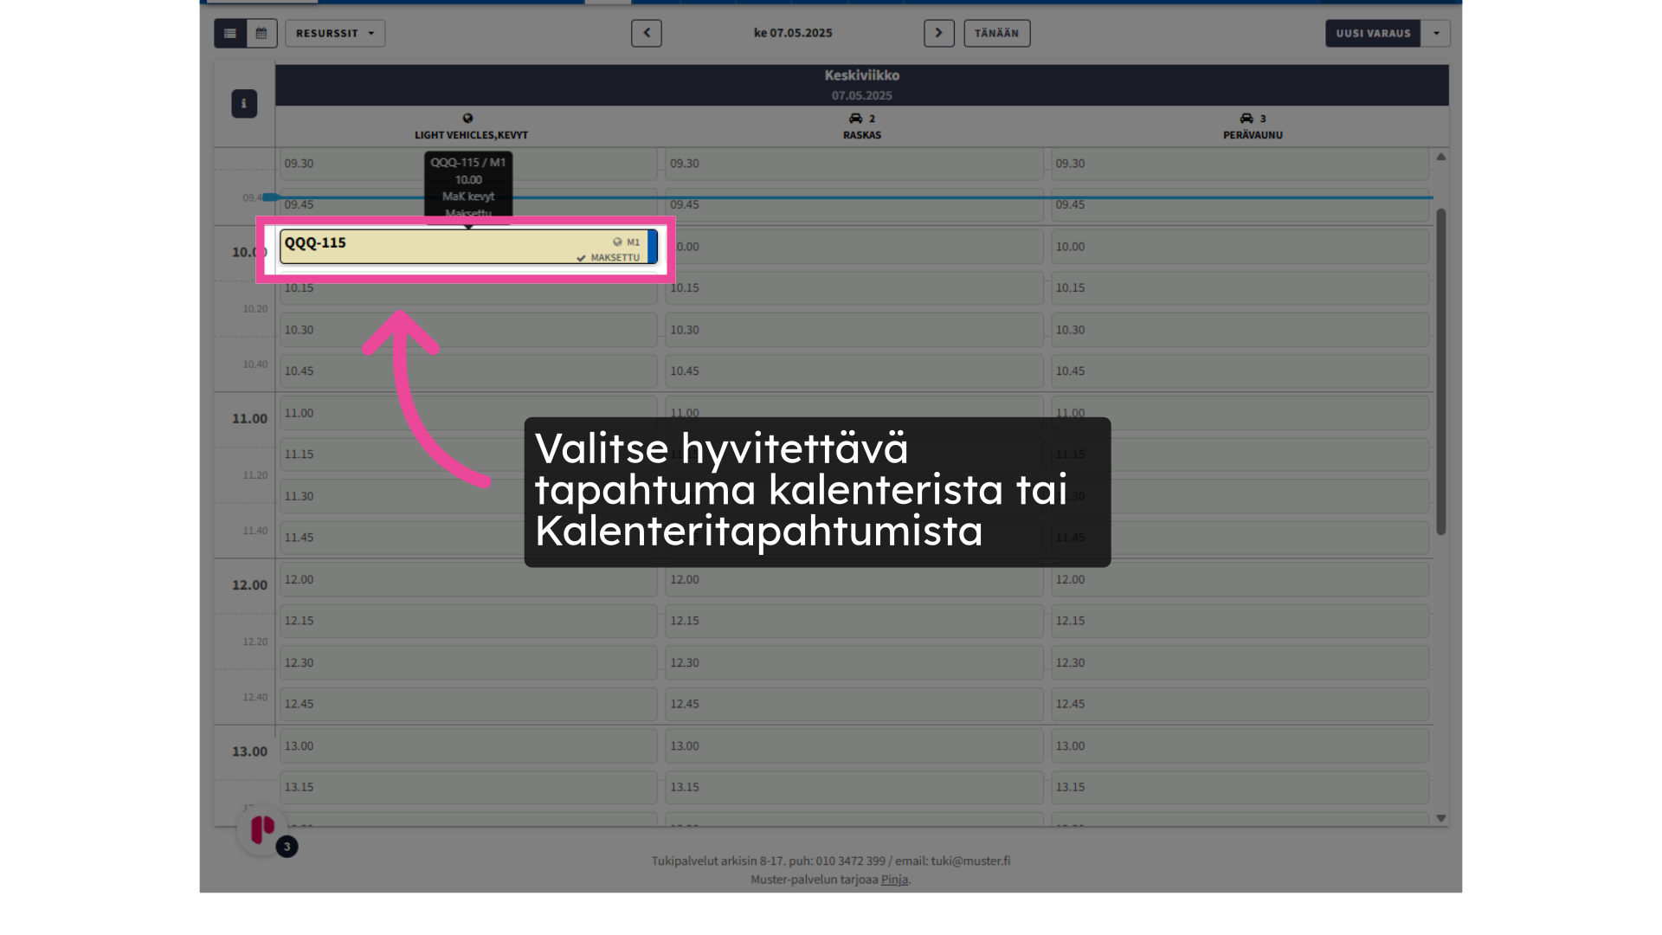Open the Resurssit dropdown

point(335,33)
